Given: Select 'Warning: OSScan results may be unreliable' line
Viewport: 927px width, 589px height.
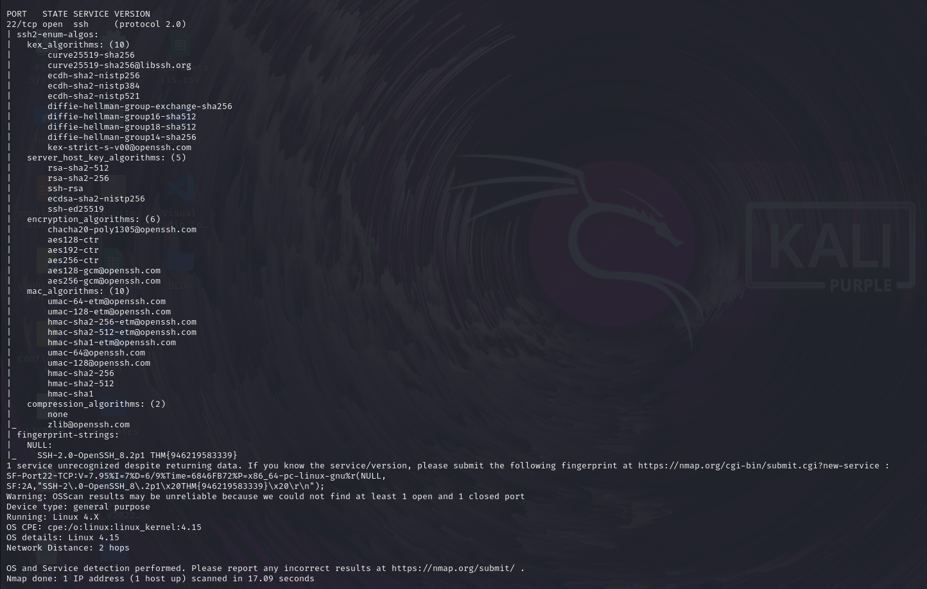Looking at the screenshot, I should coord(266,497).
